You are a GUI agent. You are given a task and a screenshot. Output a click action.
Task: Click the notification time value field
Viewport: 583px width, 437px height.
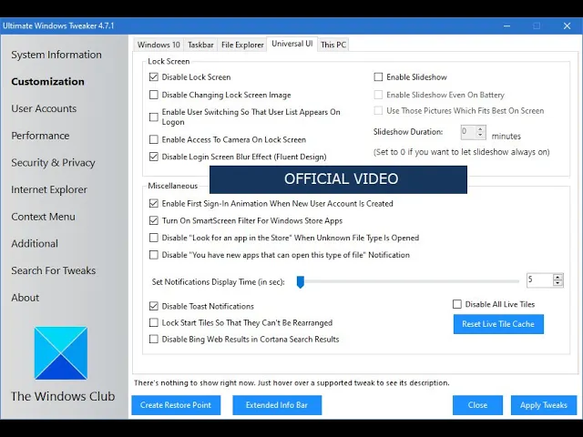click(x=540, y=280)
